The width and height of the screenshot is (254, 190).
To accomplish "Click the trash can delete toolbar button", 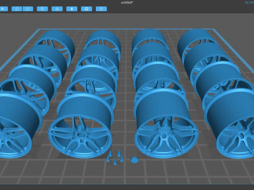I will point(42,9).
